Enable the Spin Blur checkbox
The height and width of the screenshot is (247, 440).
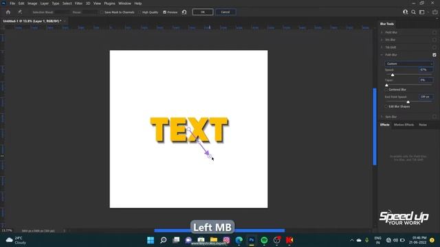[434, 117]
